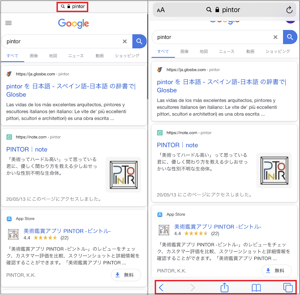Open the hamburger menu in left Google page
The height and width of the screenshot is (295, 300).
click(x=9, y=23)
